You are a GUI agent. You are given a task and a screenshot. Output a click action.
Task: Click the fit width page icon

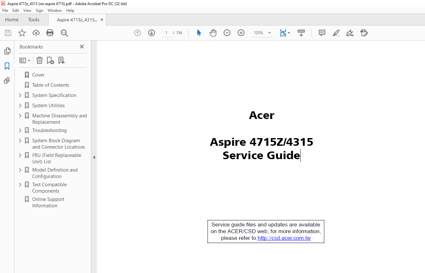[283, 33]
